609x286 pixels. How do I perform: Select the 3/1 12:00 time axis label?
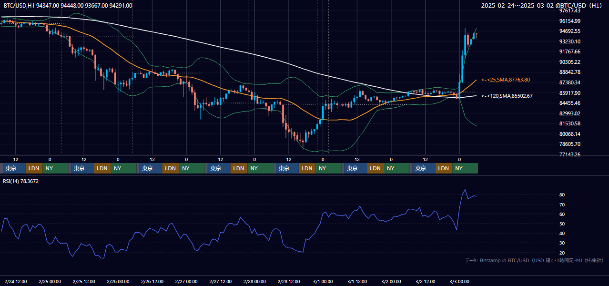click(357, 281)
